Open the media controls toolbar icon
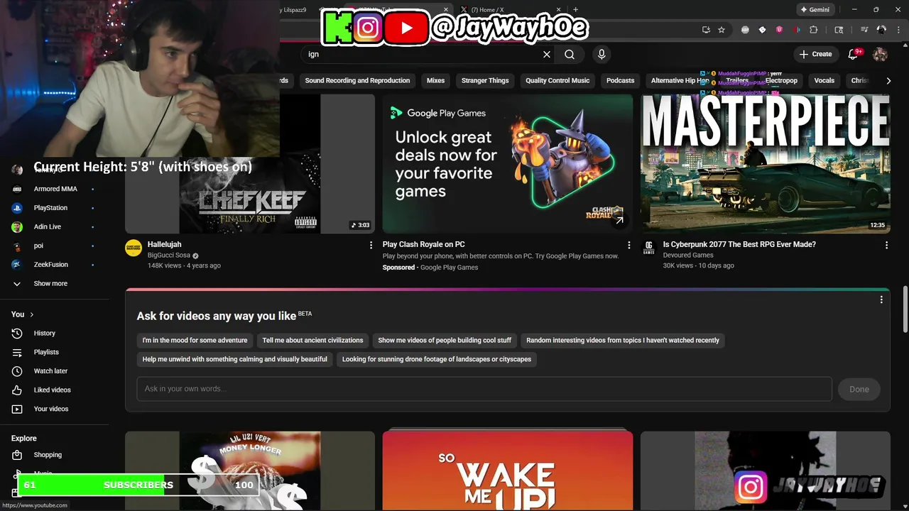This screenshot has height=511, width=909. point(864,30)
